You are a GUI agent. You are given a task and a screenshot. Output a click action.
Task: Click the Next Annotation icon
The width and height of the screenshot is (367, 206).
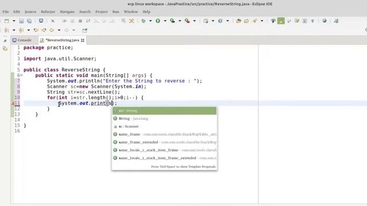(6, 30)
